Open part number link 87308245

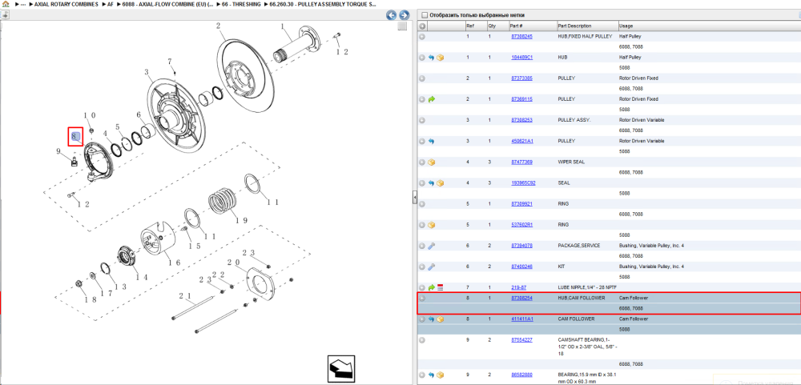click(x=521, y=37)
